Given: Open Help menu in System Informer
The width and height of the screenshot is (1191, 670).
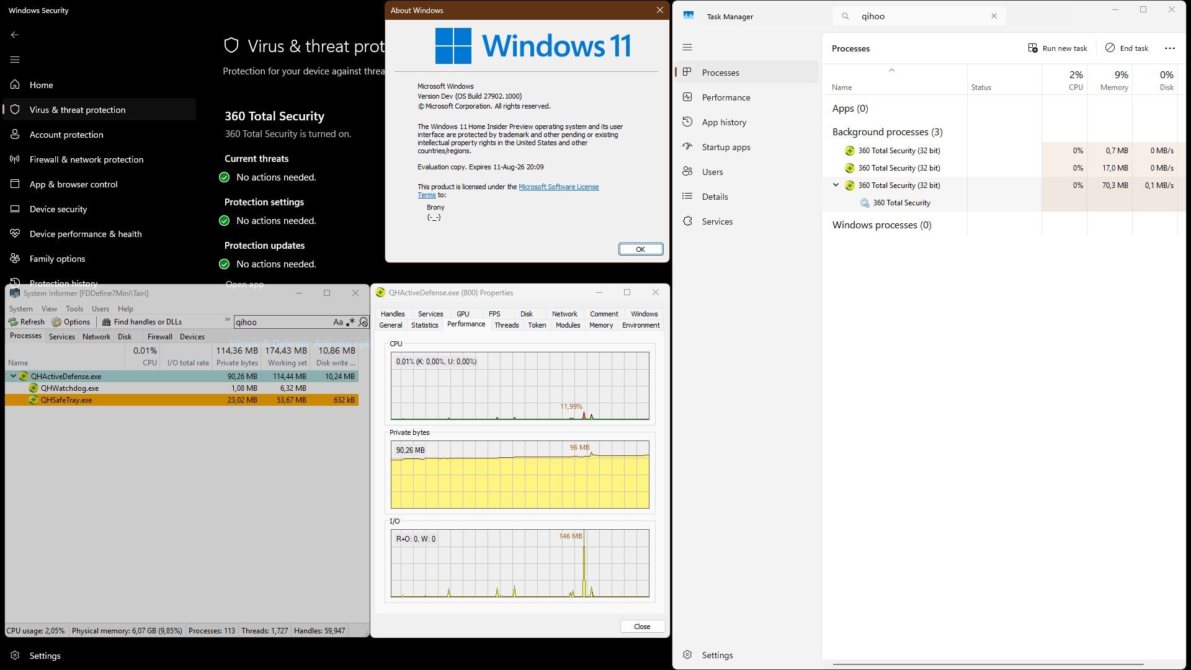Looking at the screenshot, I should [125, 309].
